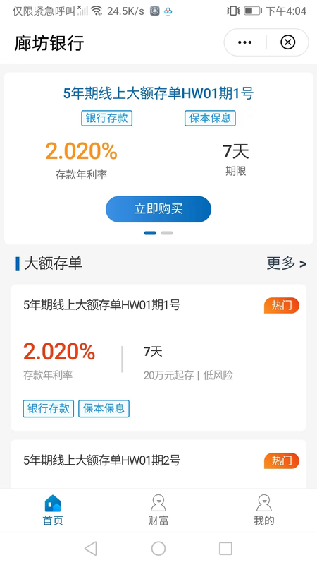
Task: Tap the Android back triangle button
Action: point(91,549)
